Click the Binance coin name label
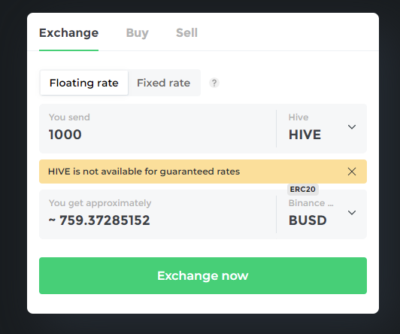This screenshot has width=400, height=334. tap(311, 203)
